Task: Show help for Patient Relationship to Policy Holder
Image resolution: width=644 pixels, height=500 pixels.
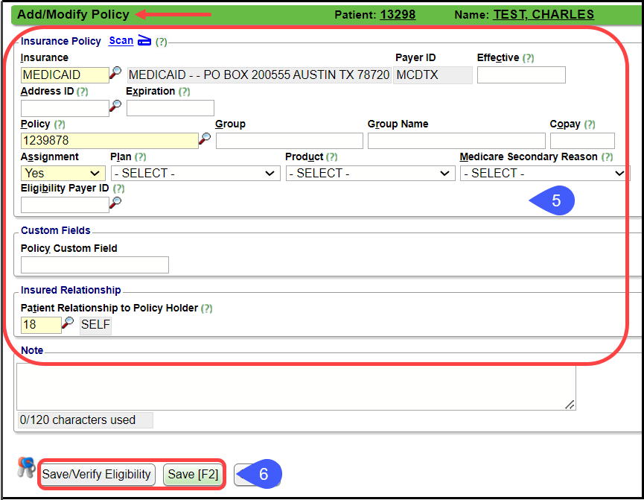Action: (x=206, y=308)
